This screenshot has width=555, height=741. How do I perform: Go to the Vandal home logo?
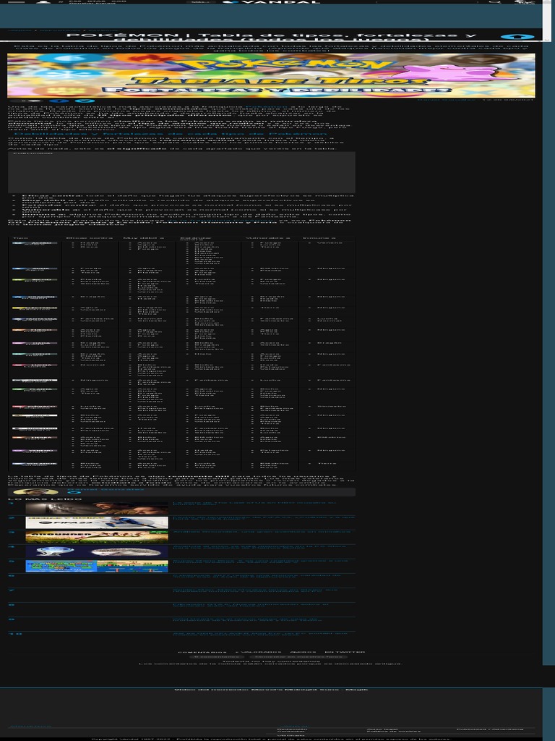[x=272, y=2]
